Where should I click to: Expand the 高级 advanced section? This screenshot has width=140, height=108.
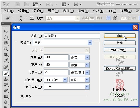click(22, 96)
